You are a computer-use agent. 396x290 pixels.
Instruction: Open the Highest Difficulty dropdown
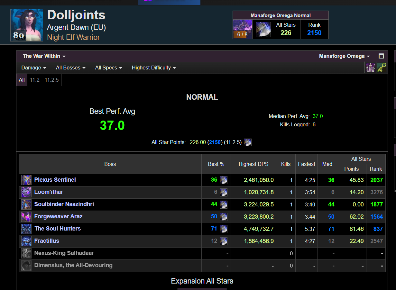(154, 68)
